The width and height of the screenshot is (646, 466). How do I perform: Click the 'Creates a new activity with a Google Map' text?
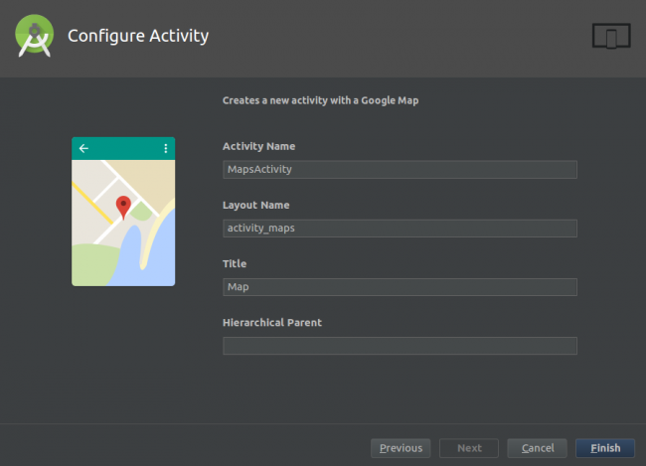pos(321,100)
